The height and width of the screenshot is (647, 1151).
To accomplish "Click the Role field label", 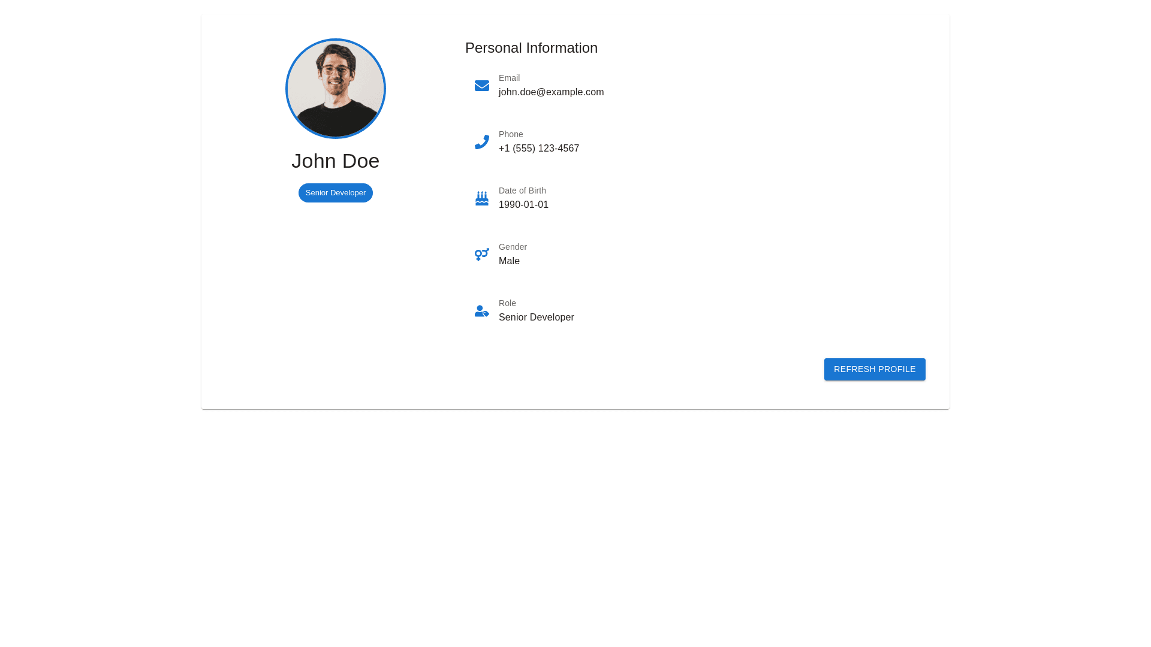I will (507, 303).
